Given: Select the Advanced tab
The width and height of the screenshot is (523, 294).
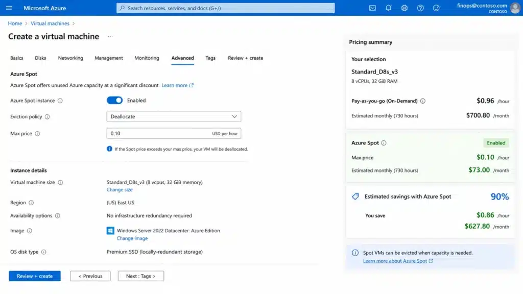Looking at the screenshot, I should point(182,58).
